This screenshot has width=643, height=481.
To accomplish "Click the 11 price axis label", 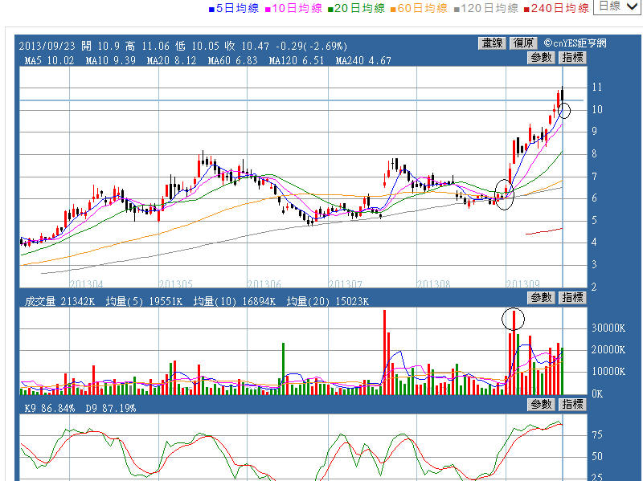I will (596, 88).
